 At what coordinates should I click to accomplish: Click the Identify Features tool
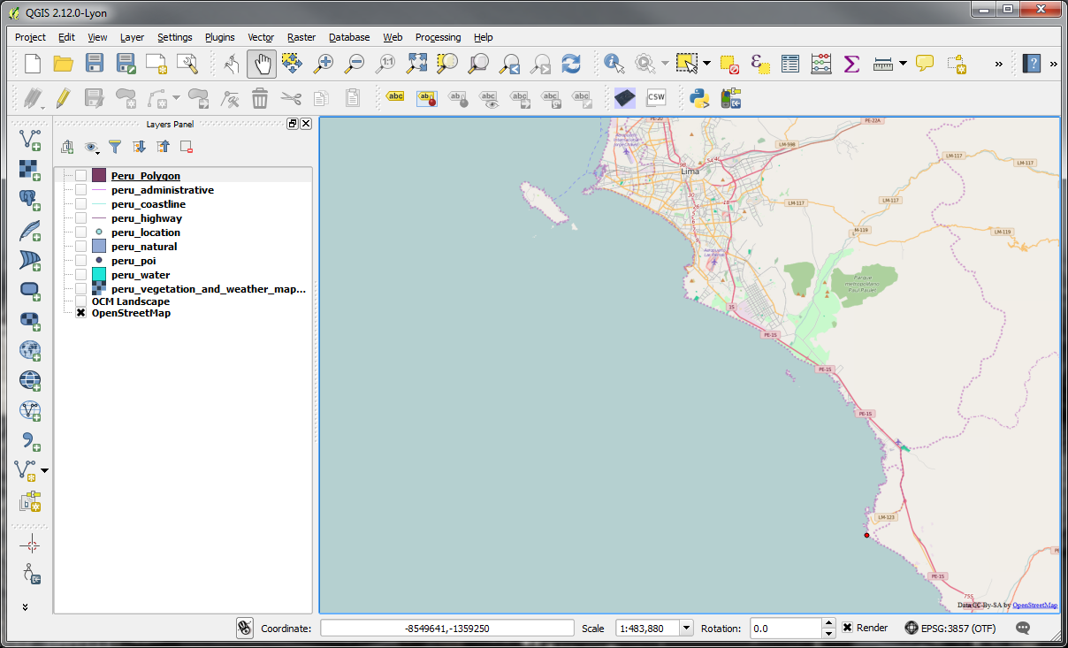614,64
